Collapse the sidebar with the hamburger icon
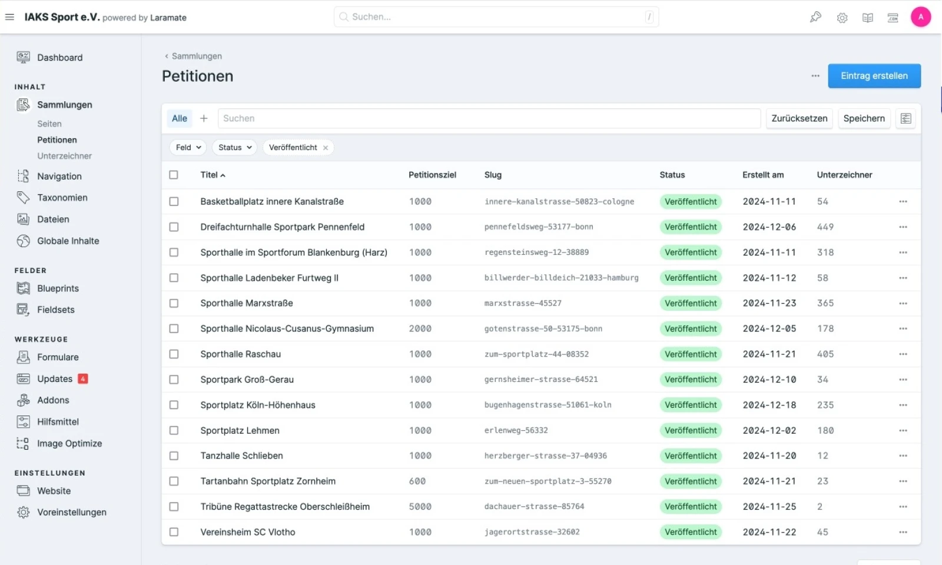The height and width of the screenshot is (565, 942). point(9,16)
